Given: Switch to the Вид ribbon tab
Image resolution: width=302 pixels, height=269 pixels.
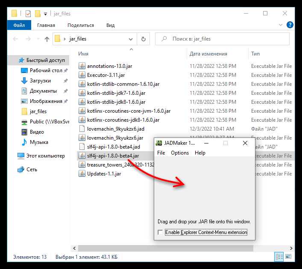Looking at the screenshot, I should point(110,25).
